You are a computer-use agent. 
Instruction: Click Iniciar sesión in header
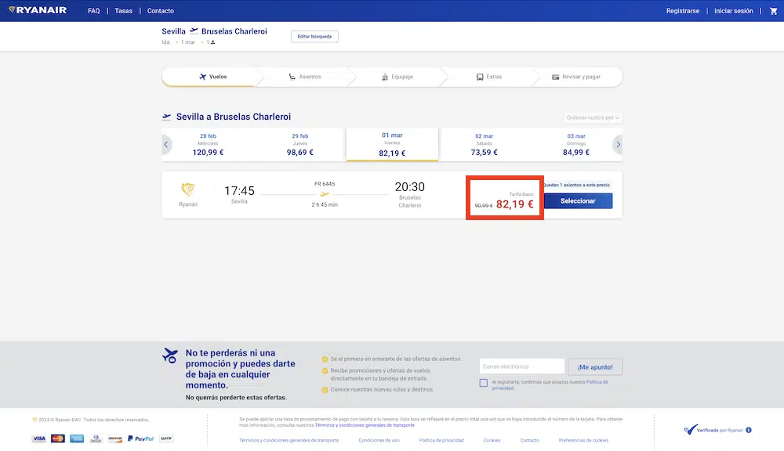[x=734, y=10]
